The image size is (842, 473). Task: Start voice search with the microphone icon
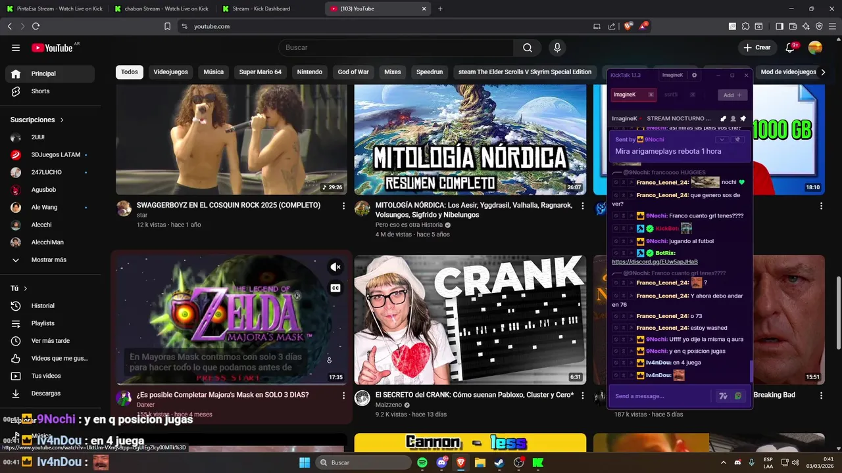557,47
